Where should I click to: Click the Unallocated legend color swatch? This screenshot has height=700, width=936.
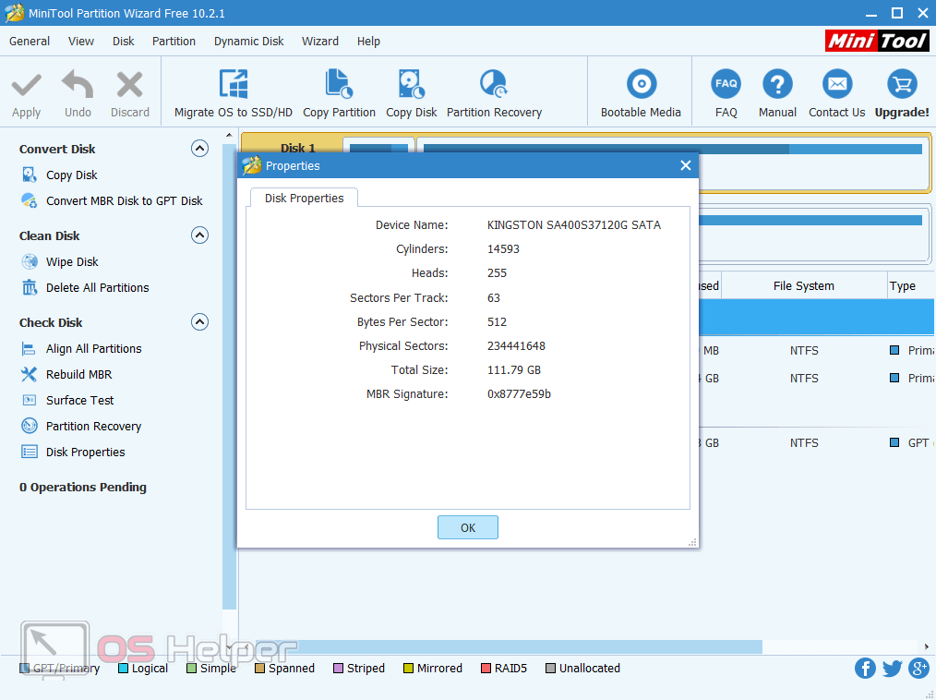coord(551,669)
